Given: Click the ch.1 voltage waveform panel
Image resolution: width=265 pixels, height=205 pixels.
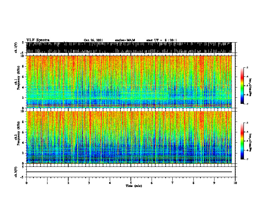Looking at the screenshot, I should pyautogui.click(x=129, y=48).
